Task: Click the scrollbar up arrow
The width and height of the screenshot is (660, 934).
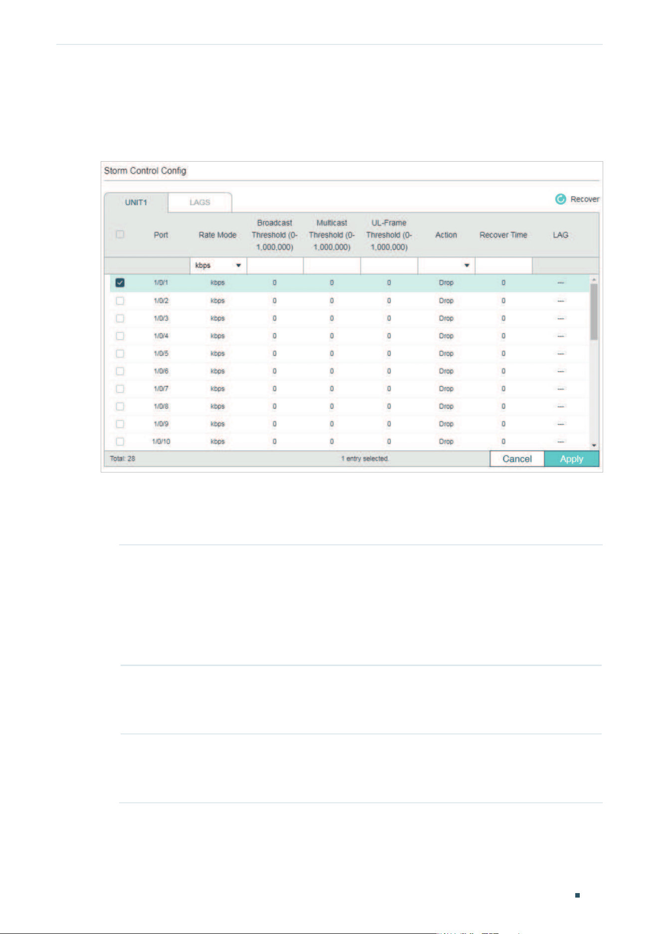Action: coord(594,279)
